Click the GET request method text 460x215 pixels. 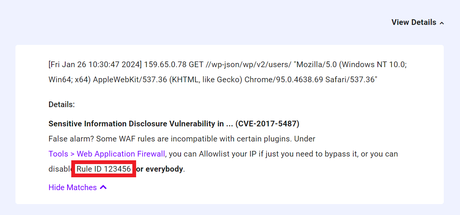[x=196, y=64]
